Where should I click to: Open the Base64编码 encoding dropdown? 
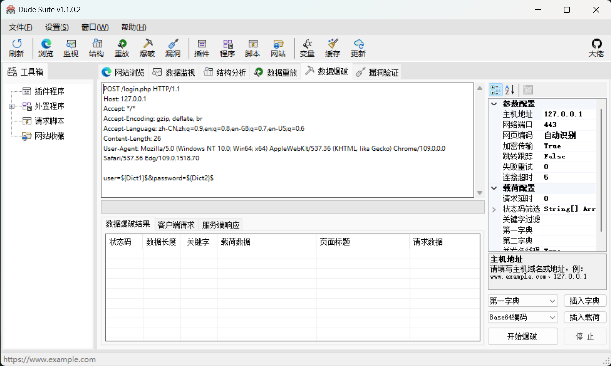523,317
